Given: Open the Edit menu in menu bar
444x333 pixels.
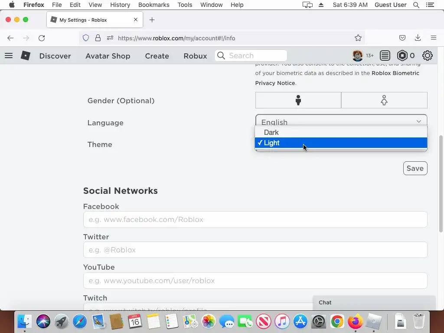Looking at the screenshot, I should [x=75, y=5].
